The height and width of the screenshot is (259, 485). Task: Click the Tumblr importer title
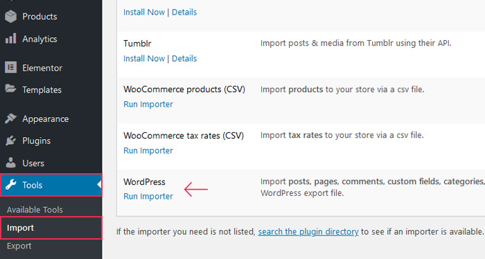[x=137, y=43]
